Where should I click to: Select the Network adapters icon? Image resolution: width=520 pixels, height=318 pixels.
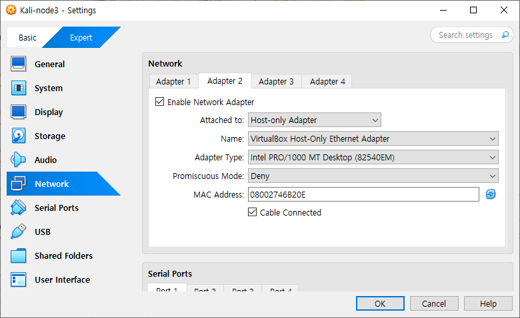(x=18, y=184)
